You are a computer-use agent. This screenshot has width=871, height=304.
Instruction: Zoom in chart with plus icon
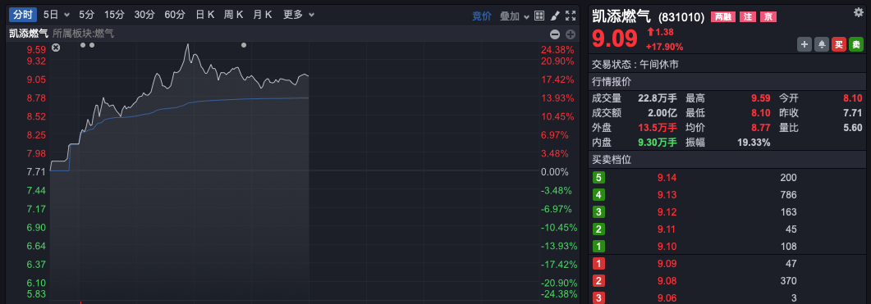tap(570, 34)
